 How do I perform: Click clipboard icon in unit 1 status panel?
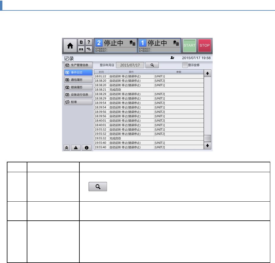coord(176,43)
